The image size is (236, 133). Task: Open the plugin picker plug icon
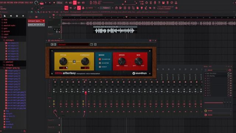click(142, 8)
